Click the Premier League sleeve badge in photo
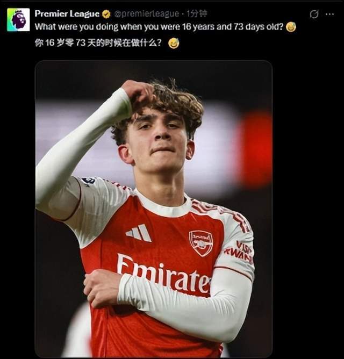 pyautogui.click(x=89, y=181)
